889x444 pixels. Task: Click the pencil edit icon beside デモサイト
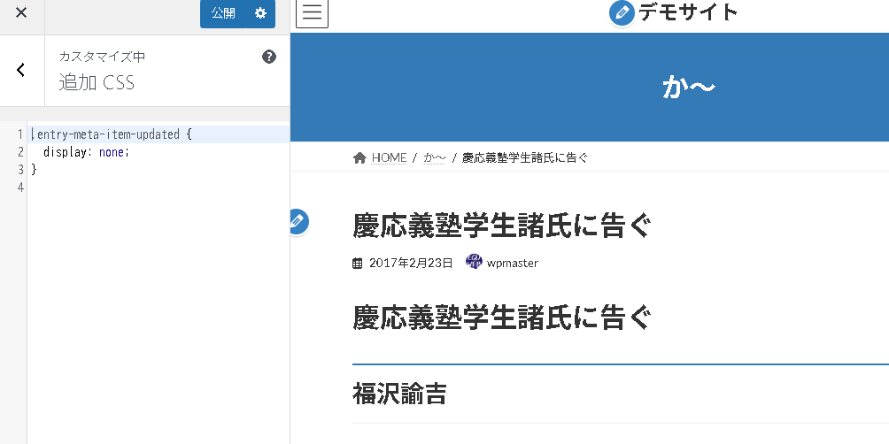click(622, 13)
